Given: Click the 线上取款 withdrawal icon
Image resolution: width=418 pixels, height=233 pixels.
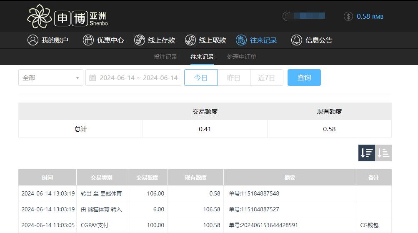Looking at the screenshot, I should pos(190,40).
